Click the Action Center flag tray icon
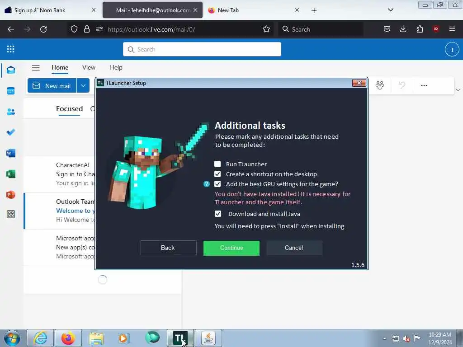The width and height of the screenshot is (463, 347). (417, 338)
